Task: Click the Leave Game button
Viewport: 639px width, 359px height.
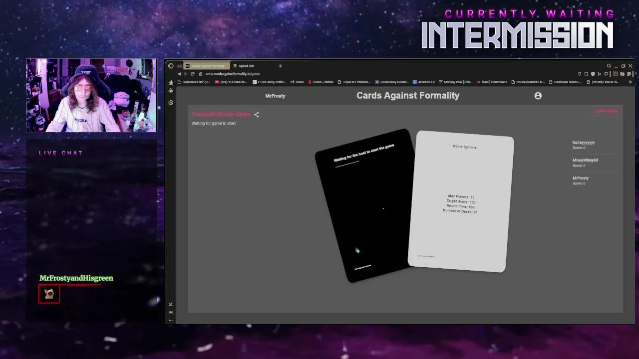Action: coord(606,111)
